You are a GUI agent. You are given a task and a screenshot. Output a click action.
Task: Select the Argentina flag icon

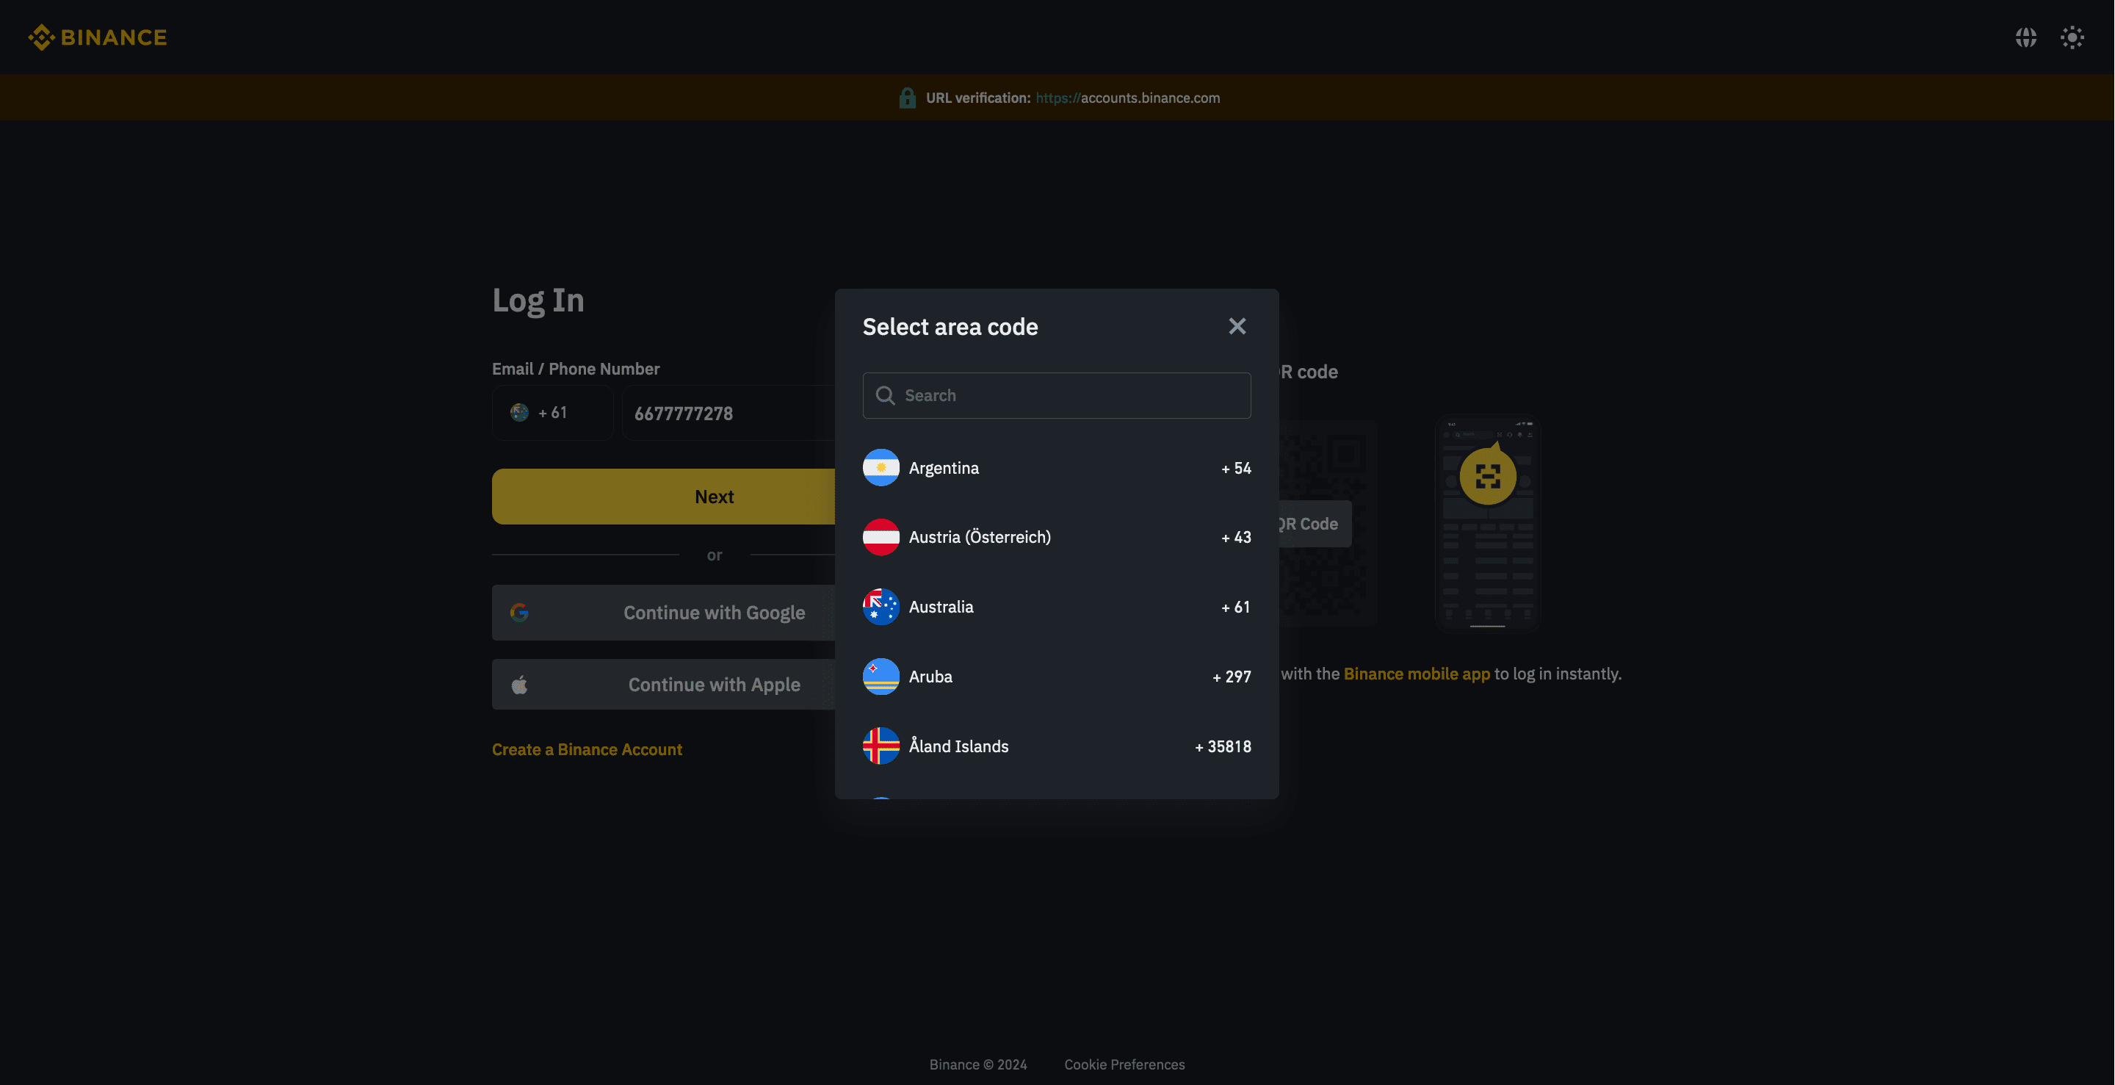[x=881, y=467]
